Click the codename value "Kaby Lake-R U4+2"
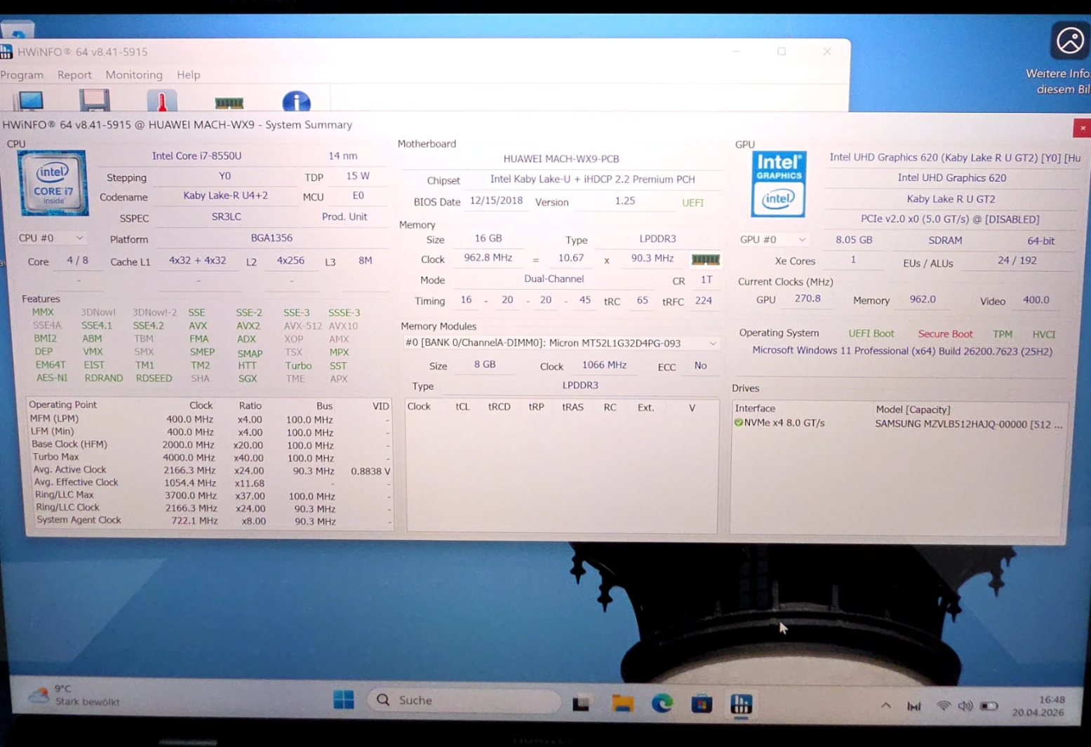Viewport: 1091px width, 747px height. point(225,196)
